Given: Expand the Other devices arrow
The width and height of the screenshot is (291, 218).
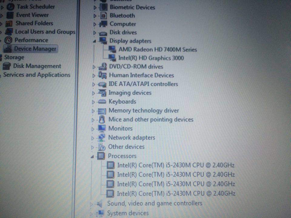Looking at the screenshot, I should [92, 147].
